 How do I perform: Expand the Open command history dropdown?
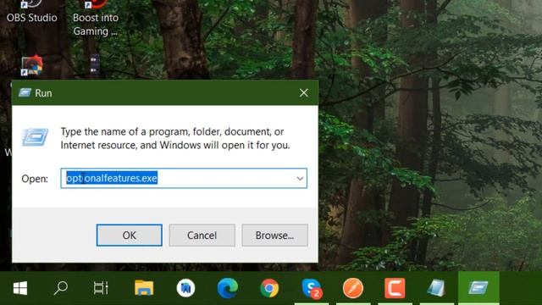point(300,179)
